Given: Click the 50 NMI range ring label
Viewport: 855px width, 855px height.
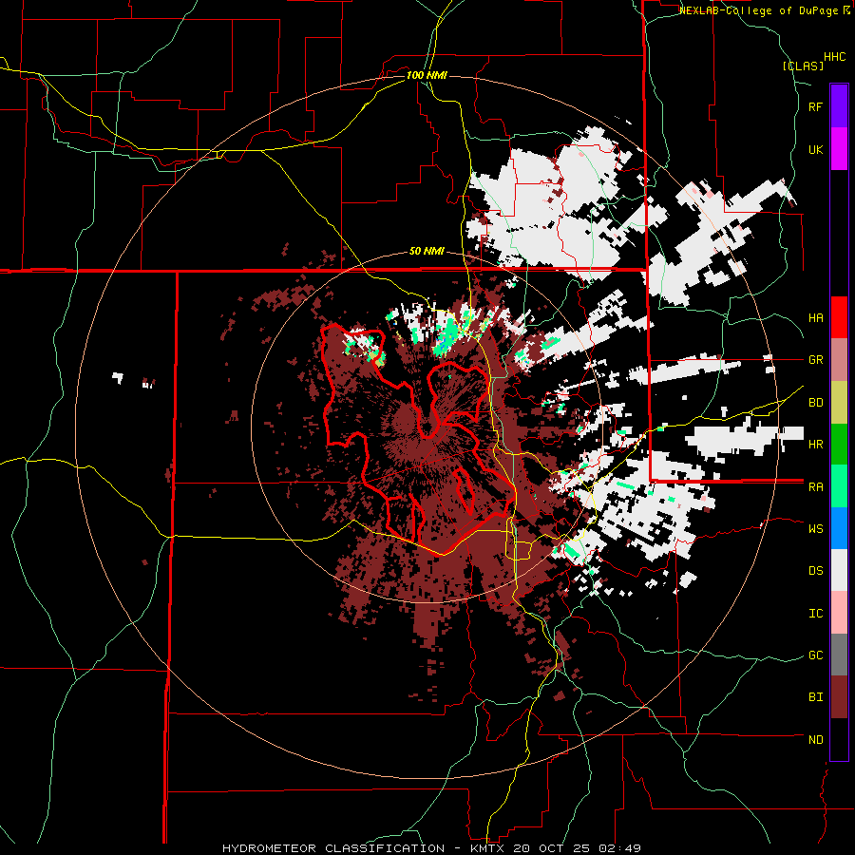Looking at the screenshot, I should pos(427,252).
